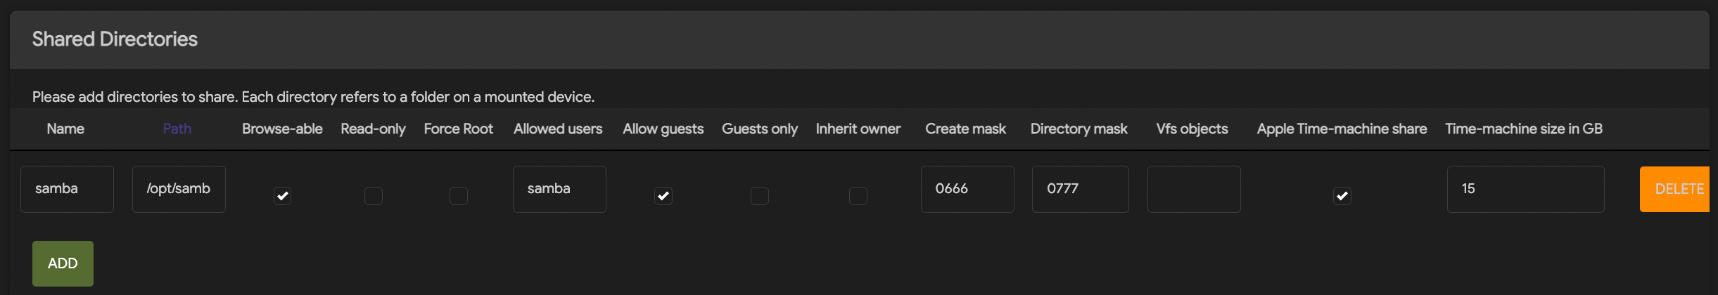Click the empty Vfs objects field
The height and width of the screenshot is (295, 1718).
tap(1194, 189)
